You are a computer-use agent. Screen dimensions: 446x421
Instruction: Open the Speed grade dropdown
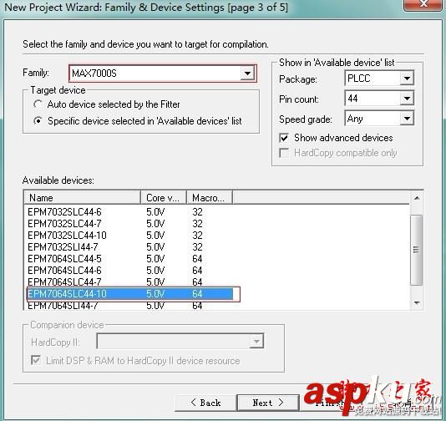pyautogui.click(x=407, y=119)
